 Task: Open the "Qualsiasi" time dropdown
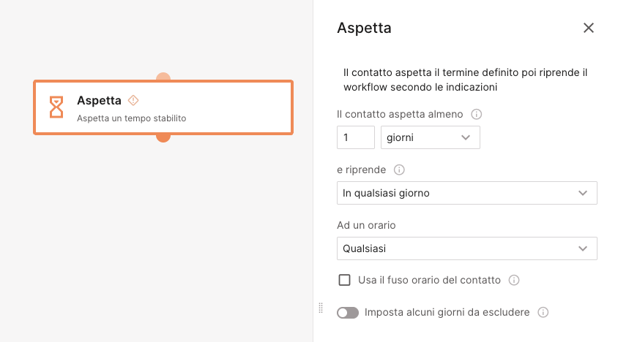click(x=466, y=248)
